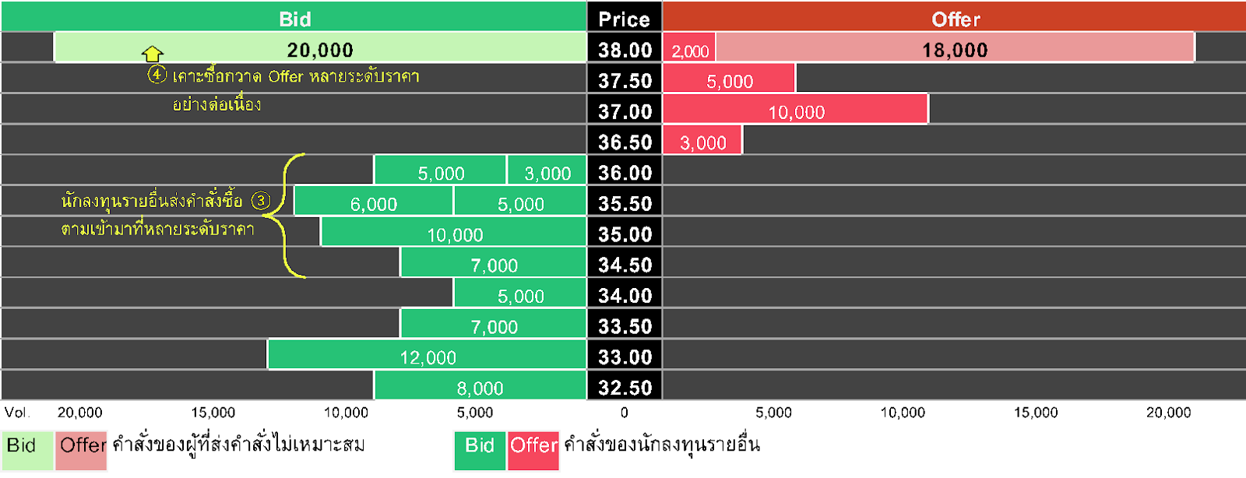Click the red Offer legend swatch
This screenshot has width=1246, height=478.
(533, 450)
